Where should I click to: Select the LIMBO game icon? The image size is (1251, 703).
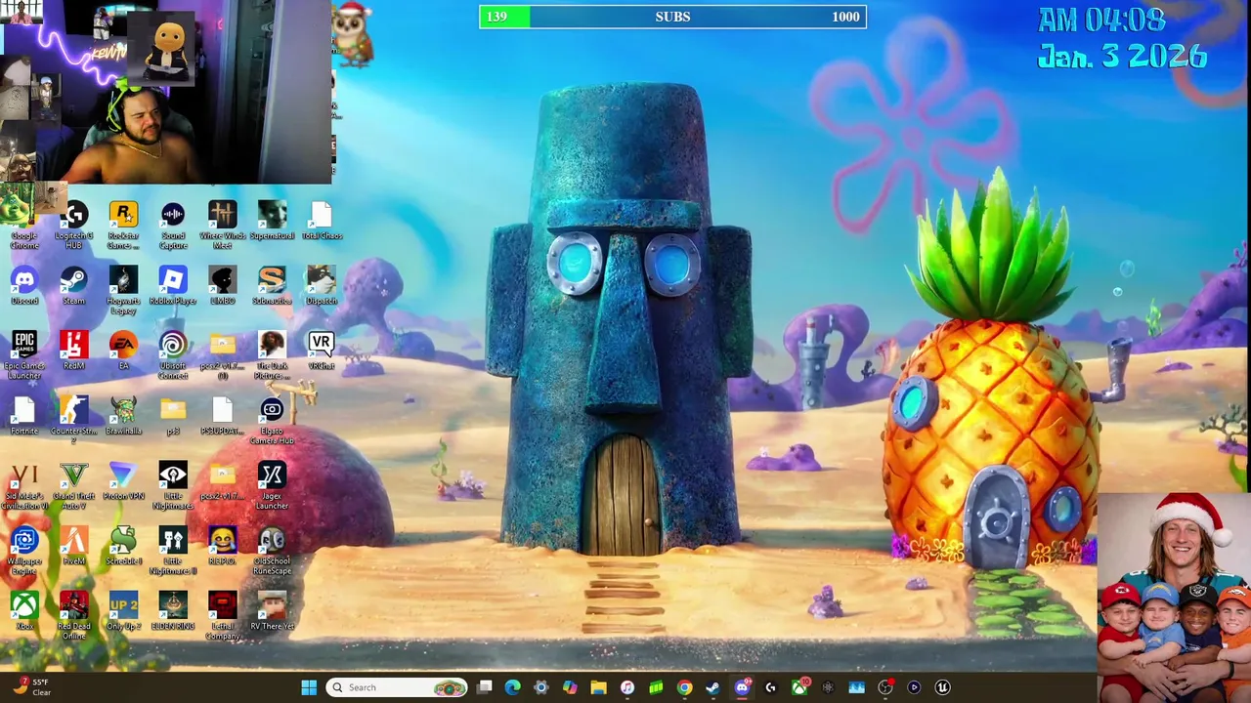click(x=222, y=286)
